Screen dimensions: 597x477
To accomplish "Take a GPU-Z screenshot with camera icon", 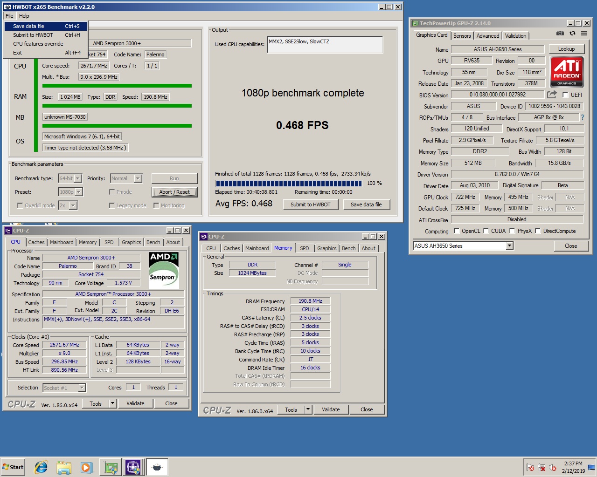I will (x=560, y=34).
